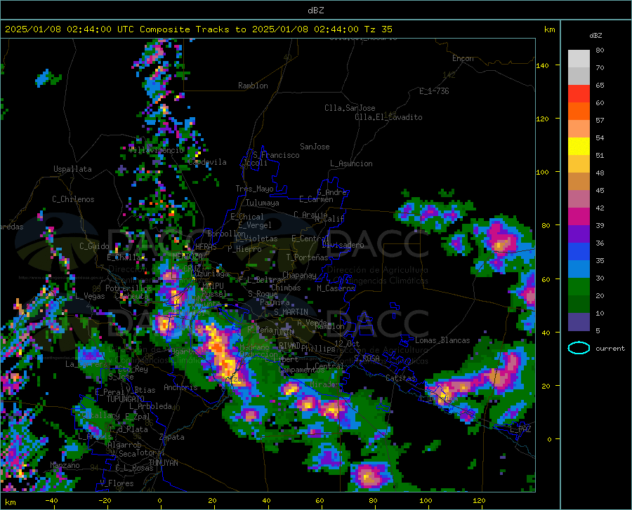Click the 'Capdevila' place label
Viewport: 632px width, 510px height.
pos(207,162)
